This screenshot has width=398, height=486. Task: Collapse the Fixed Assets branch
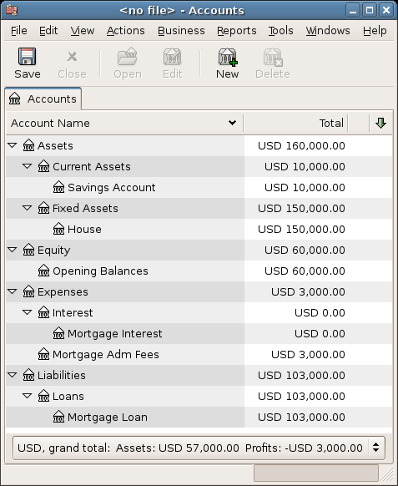point(28,208)
